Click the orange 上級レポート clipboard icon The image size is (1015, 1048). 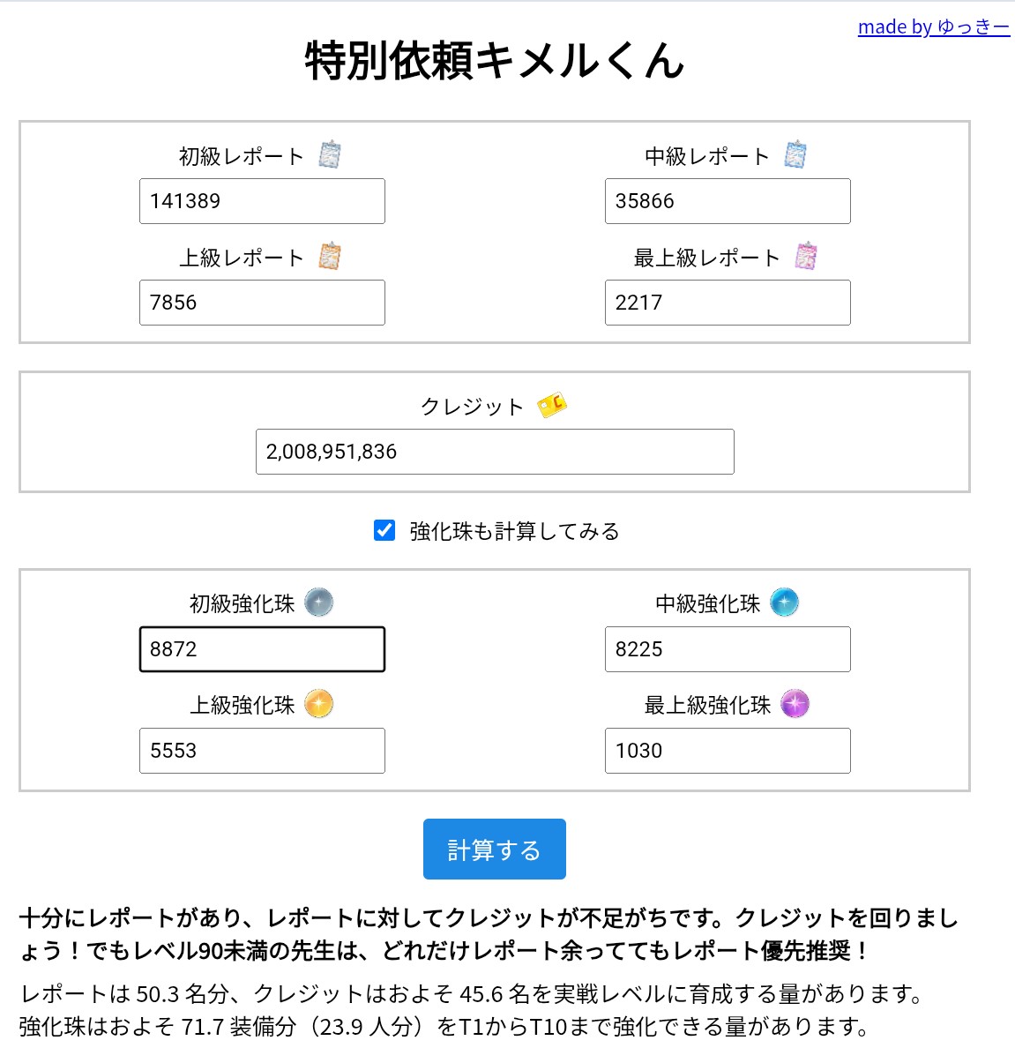coord(330,257)
